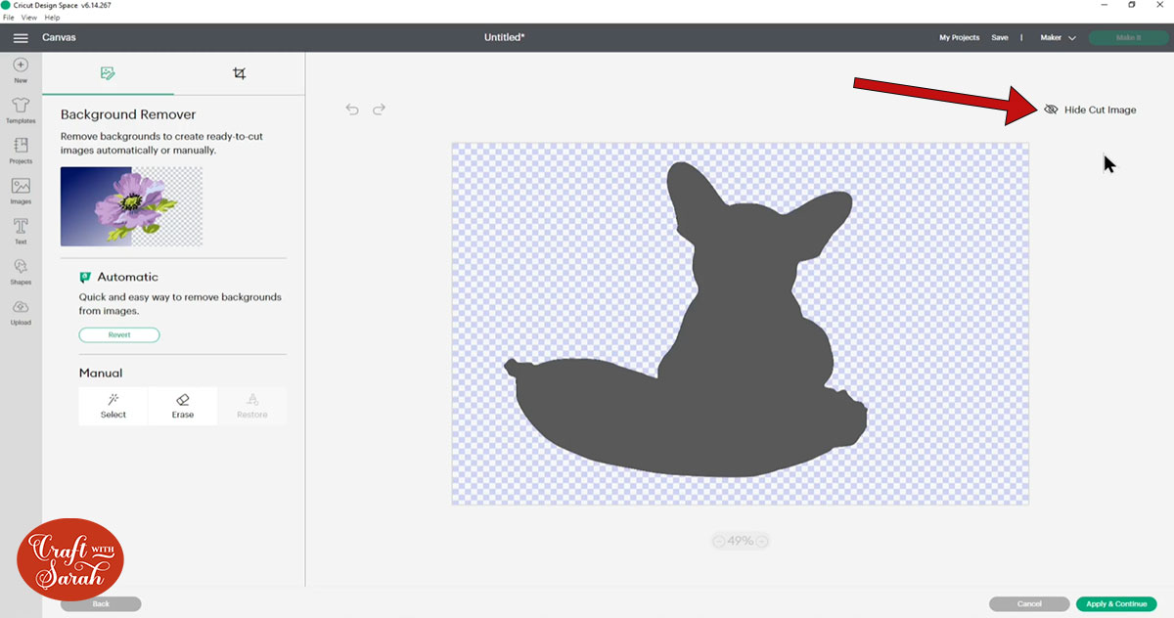Expand the Maker machine dropdown

point(1058,38)
